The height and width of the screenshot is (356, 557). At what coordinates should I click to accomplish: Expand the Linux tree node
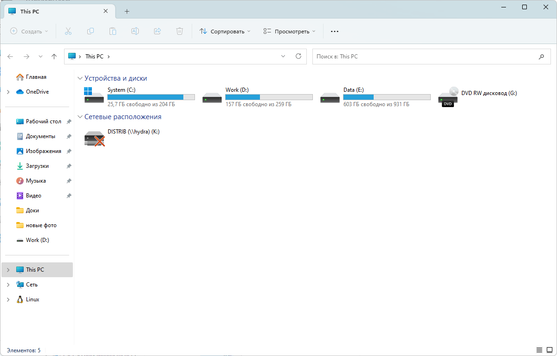(x=8, y=299)
